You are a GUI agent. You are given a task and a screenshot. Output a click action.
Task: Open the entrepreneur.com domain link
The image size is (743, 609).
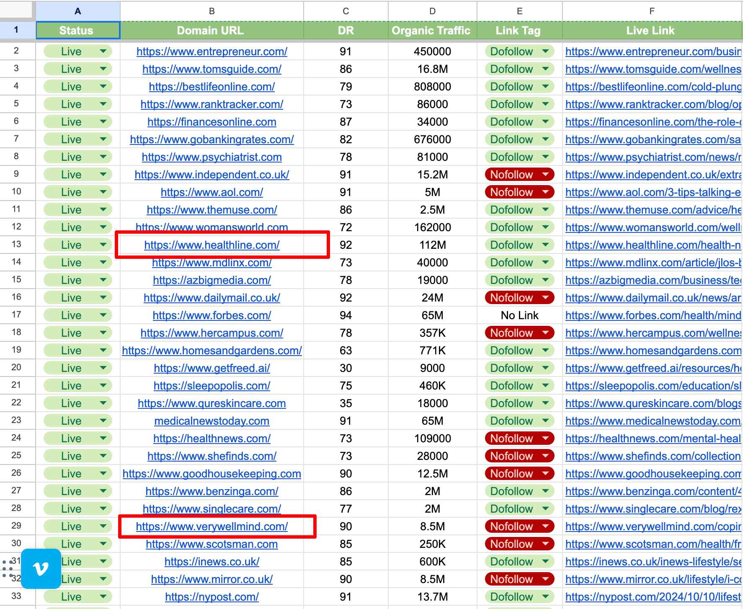click(x=212, y=52)
